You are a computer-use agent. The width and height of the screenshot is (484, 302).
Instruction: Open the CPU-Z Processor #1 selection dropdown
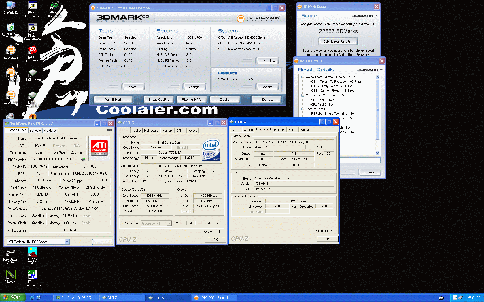point(169,223)
